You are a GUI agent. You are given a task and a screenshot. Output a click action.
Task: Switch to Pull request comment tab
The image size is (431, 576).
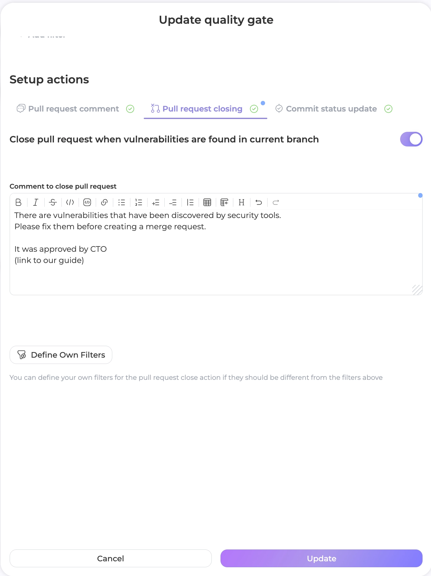coord(74,109)
